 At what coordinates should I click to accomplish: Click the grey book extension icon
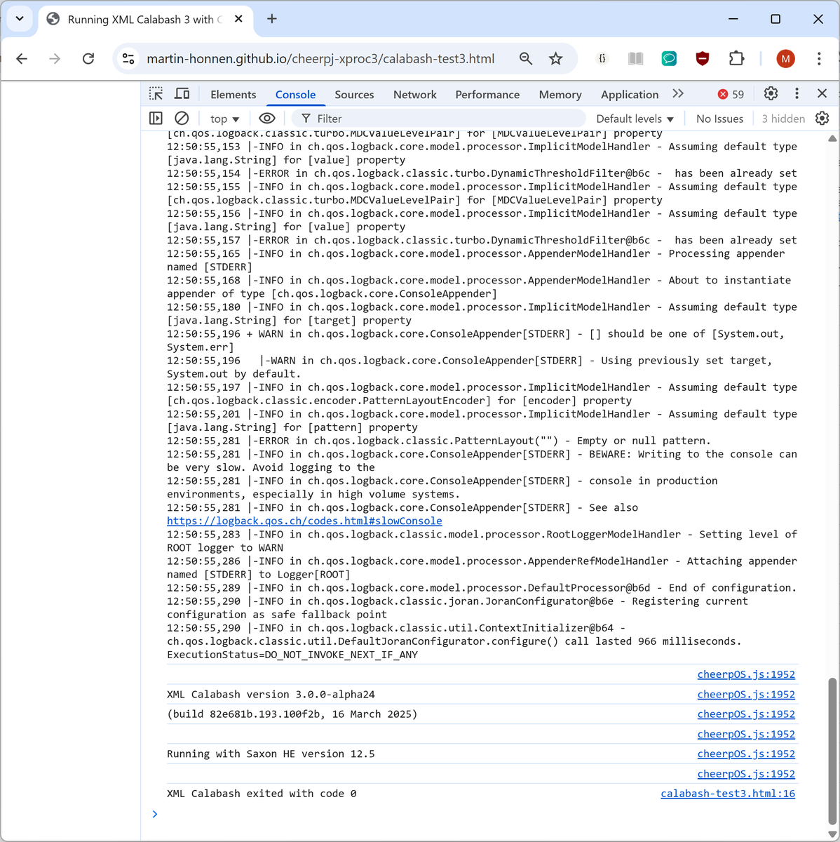[x=635, y=59]
